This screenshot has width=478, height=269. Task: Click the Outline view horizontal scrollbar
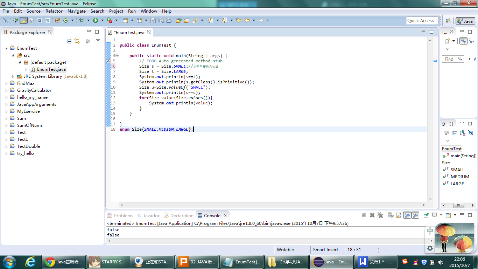[x=458, y=205]
